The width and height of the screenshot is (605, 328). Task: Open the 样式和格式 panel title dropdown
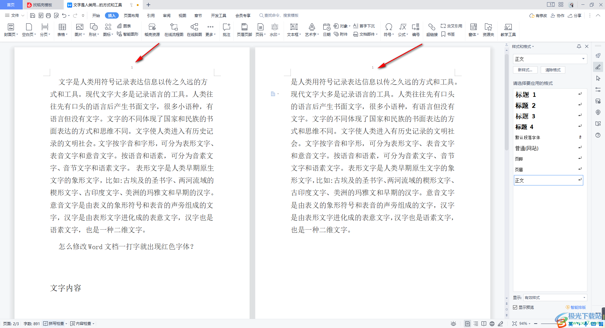tap(523, 46)
